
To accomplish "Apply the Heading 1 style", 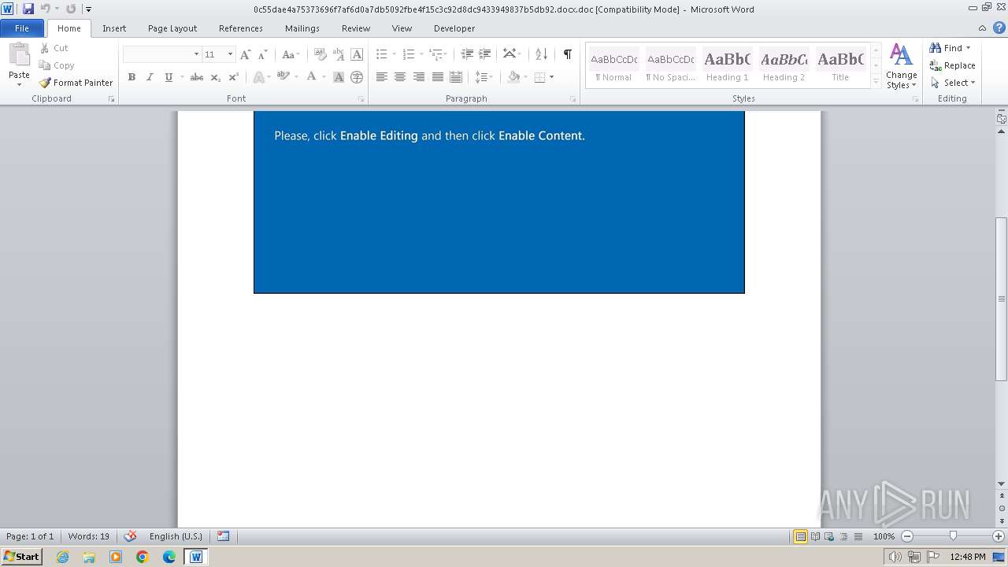I will [x=727, y=66].
